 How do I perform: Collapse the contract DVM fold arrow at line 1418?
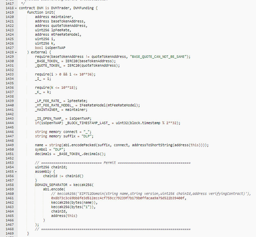point(16,8)
